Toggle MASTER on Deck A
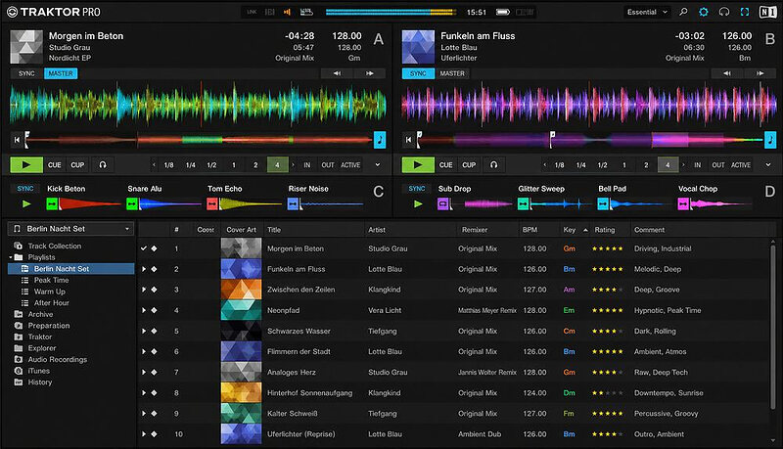The height and width of the screenshot is (449, 783). point(61,73)
